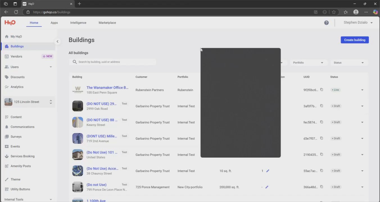Image resolution: width=380 pixels, height=202 pixels.
Task: Copy the UUID starting with d3e7f07
Action: point(322,138)
